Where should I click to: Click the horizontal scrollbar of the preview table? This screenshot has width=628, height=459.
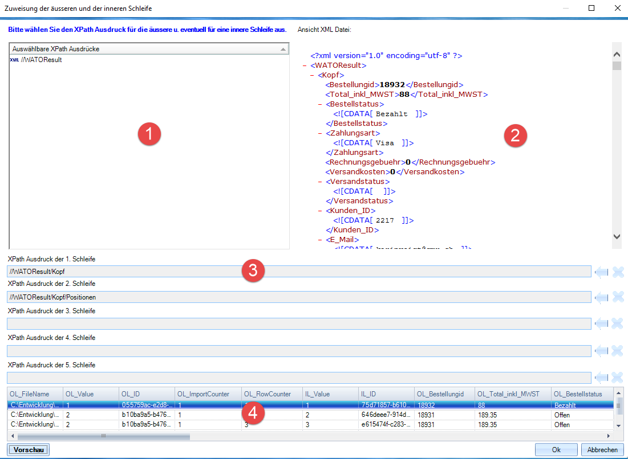pyautogui.click(x=103, y=436)
